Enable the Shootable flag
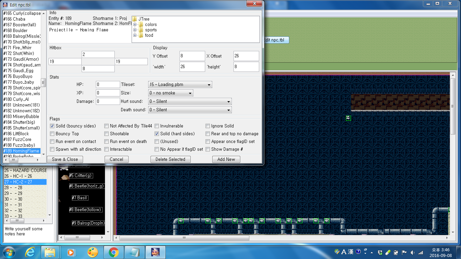Image resolution: width=461 pixels, height=259 pixels. (x=107, y=134)
